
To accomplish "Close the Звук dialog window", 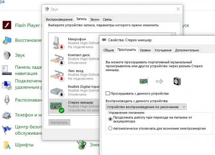I will pos(178,9).
